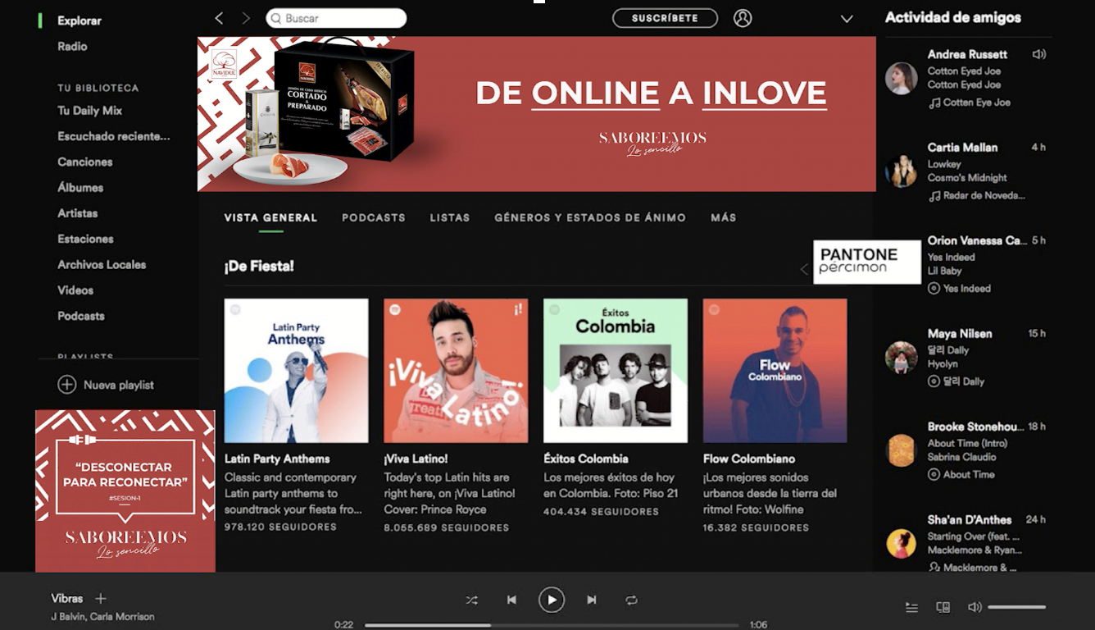Click the Suscríbete button
Image resolution: width=1095 pixels, height=630 pixels.
pyautogui.click(x=665, y=18)
